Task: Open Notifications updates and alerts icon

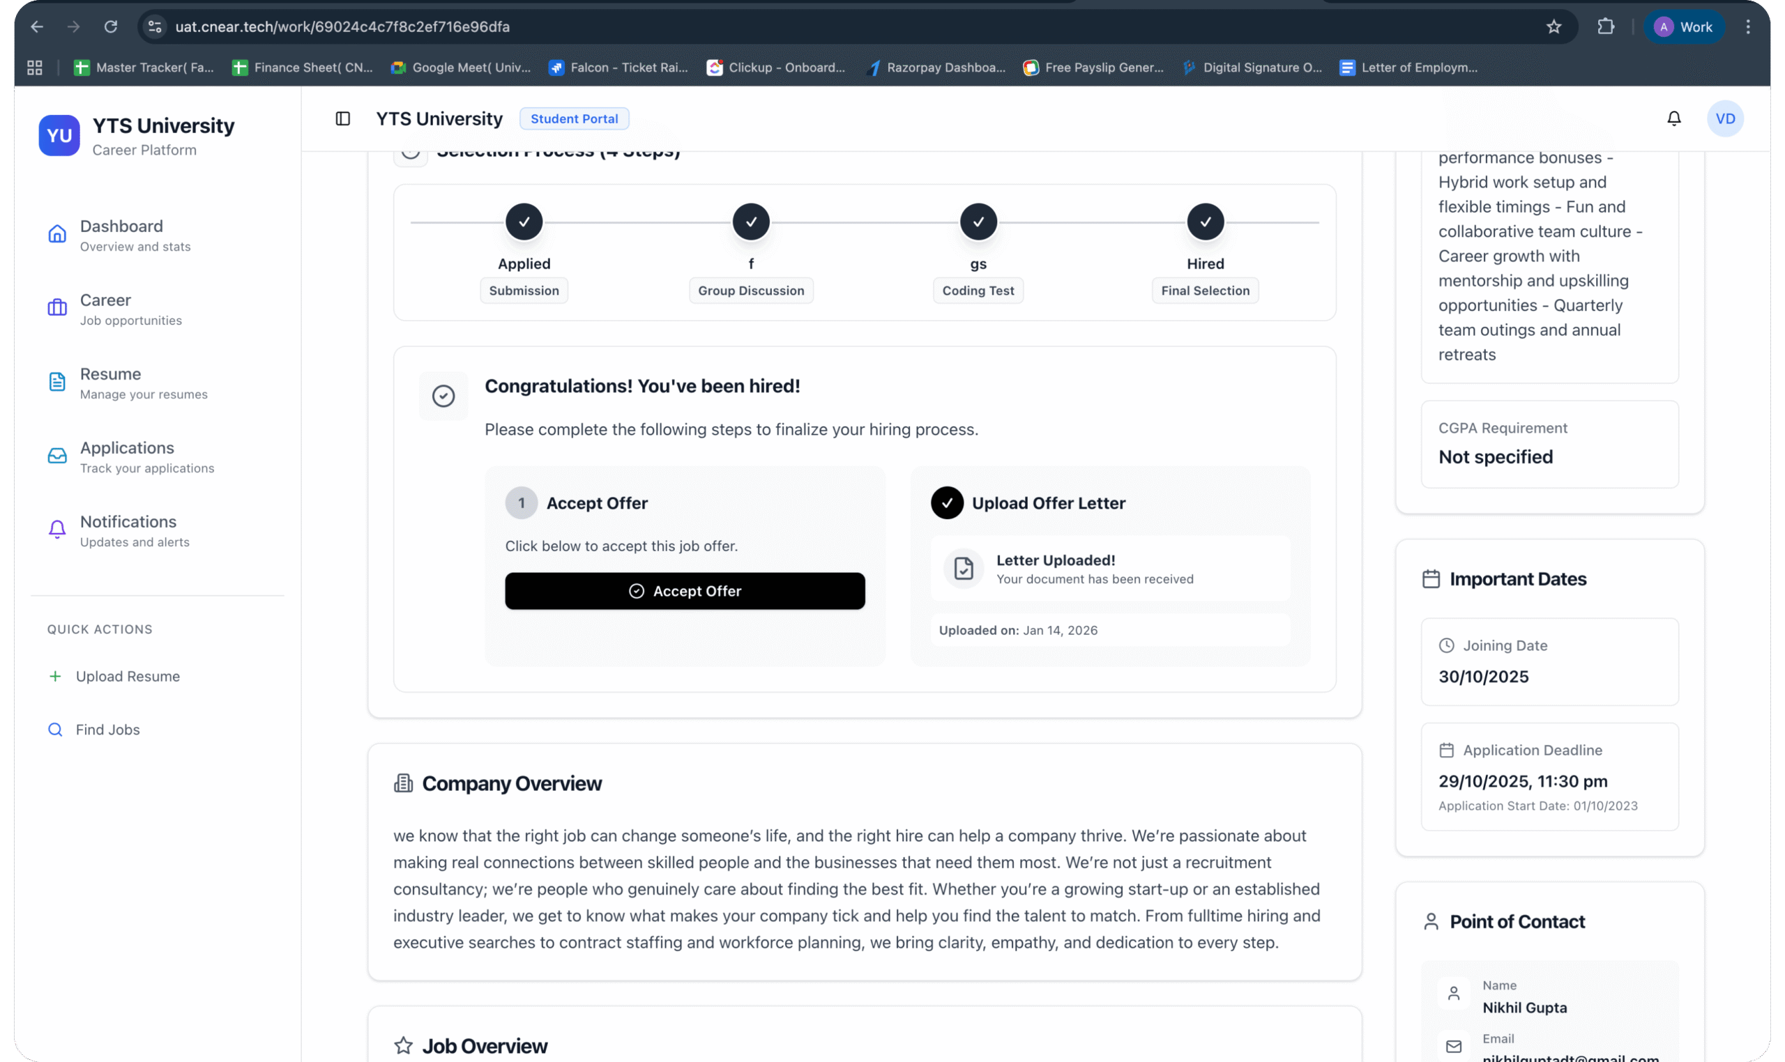Action: click(x=56, y=530)
